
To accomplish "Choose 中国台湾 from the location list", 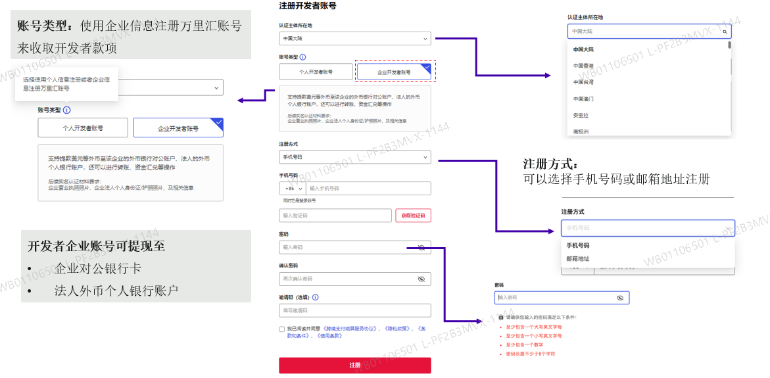I will pyautogui.click(x=583, y=82).
